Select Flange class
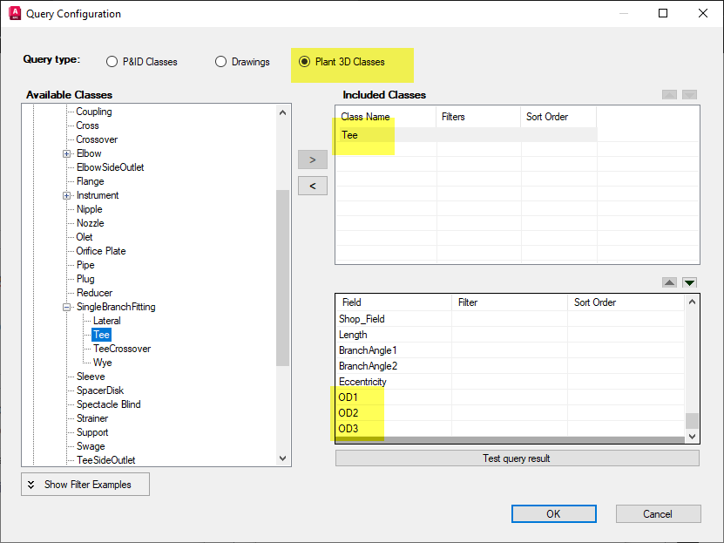The image size is (724, 543). 90,181
